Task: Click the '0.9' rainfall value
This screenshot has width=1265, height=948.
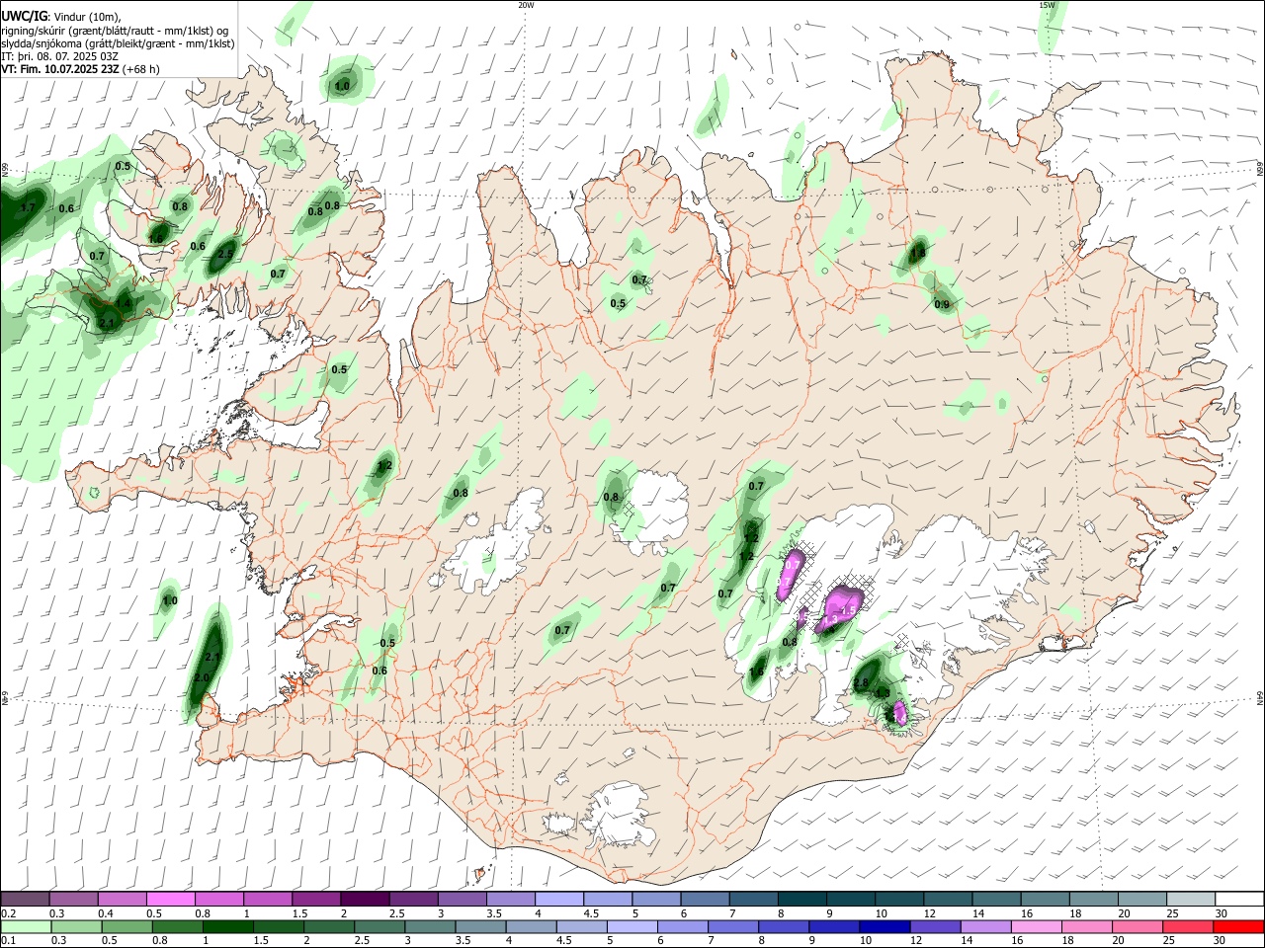Action: coord(942,304)
